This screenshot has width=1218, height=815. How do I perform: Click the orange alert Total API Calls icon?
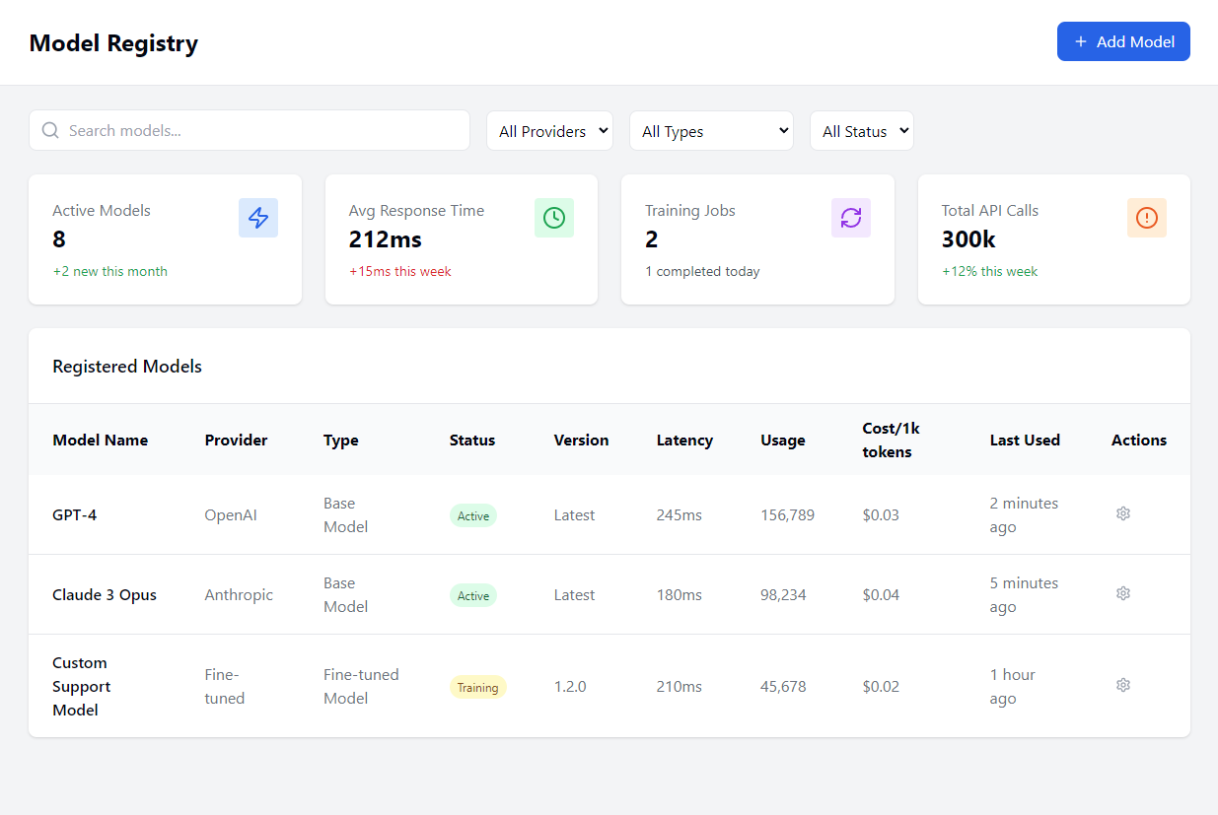[1146, 218]
